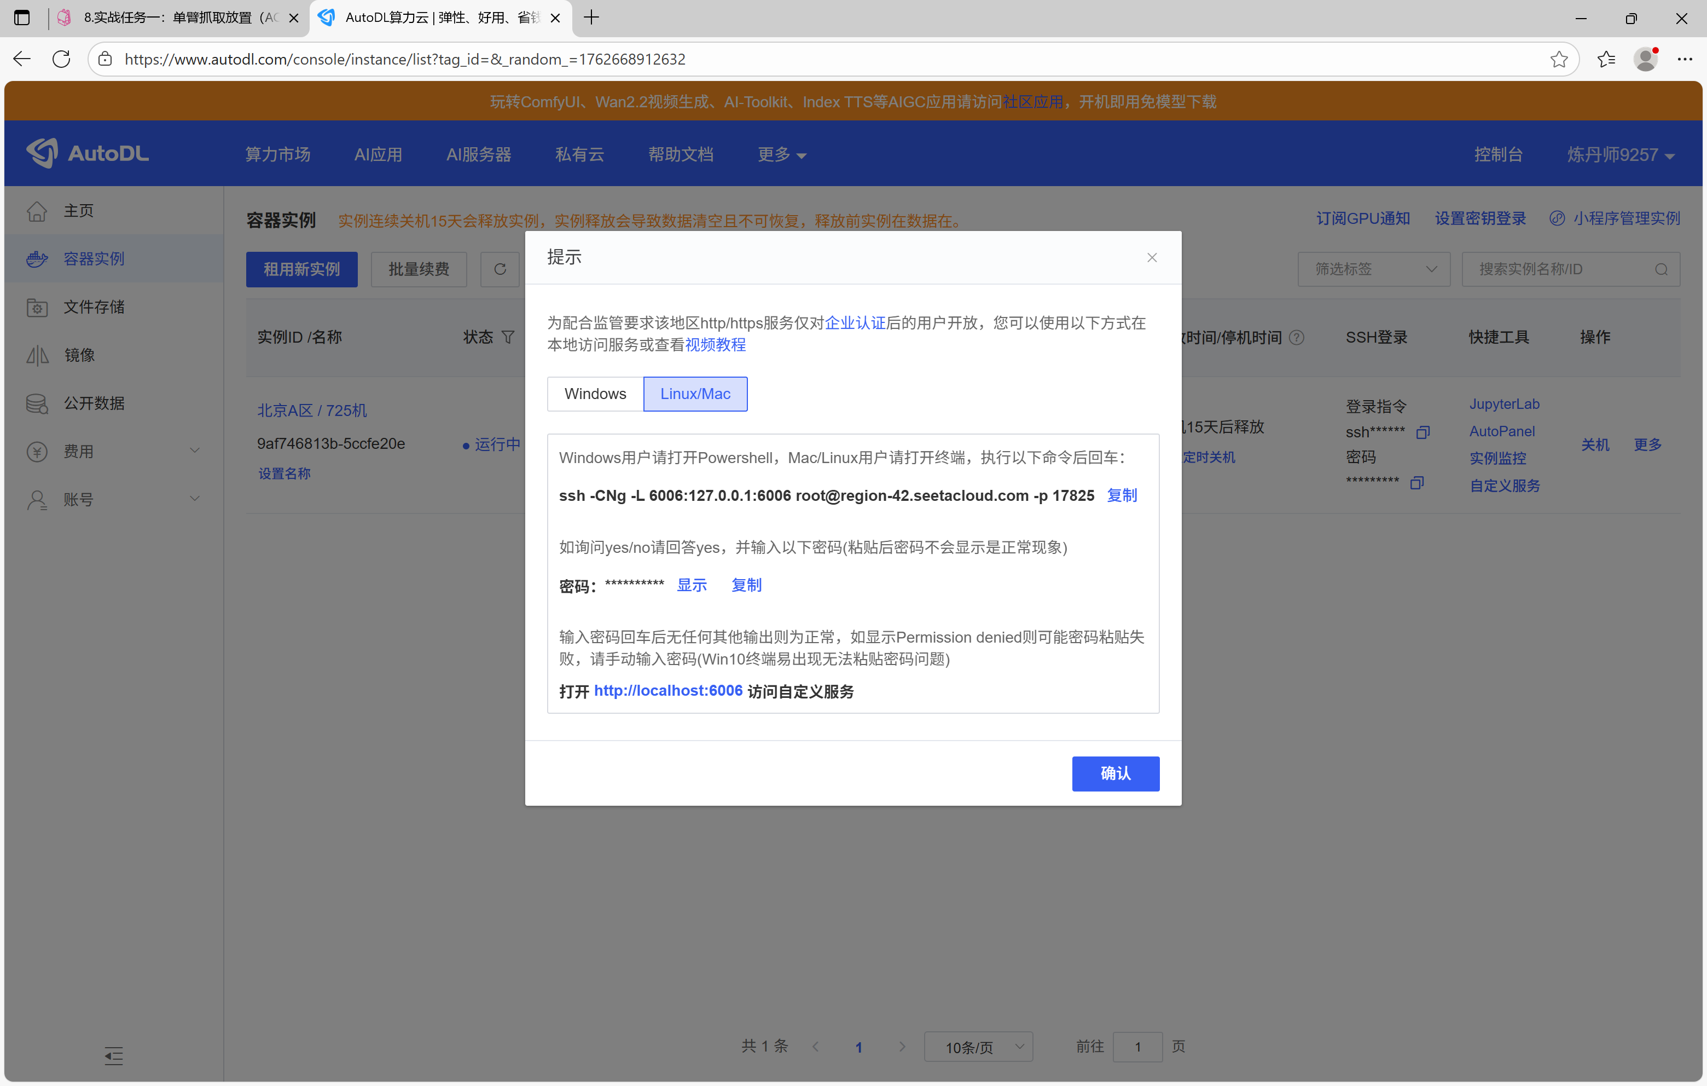Click the 确认 button in the dialog
The image size is (1707, 1086).
(1115, 773)
